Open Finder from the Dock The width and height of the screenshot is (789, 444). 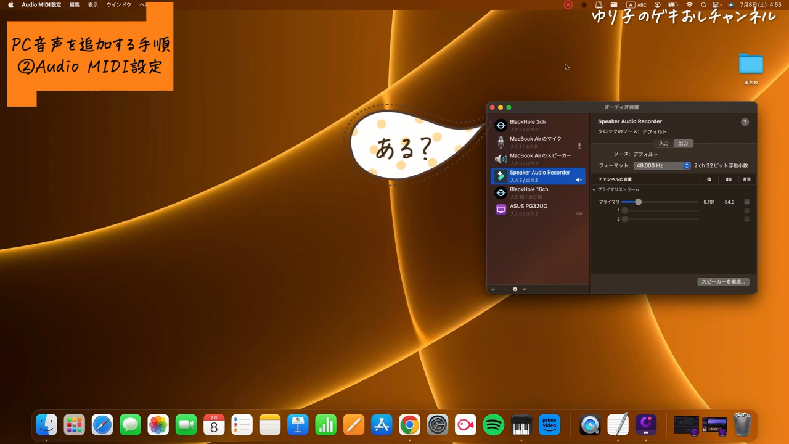(46, 425)
